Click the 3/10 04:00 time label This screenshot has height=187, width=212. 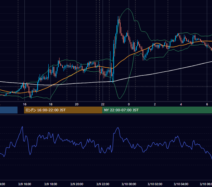pyautogui.click(x=181, y=184)
